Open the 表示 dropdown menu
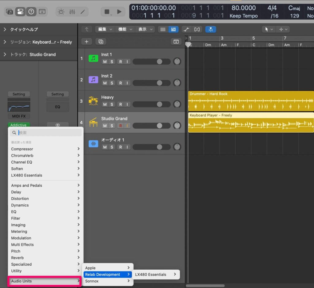Image resolution: width=314 pixels, height=288 pixels. 145,29
